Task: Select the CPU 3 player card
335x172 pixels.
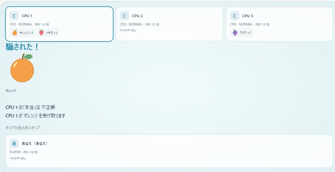Action: (x=279, y=24)
